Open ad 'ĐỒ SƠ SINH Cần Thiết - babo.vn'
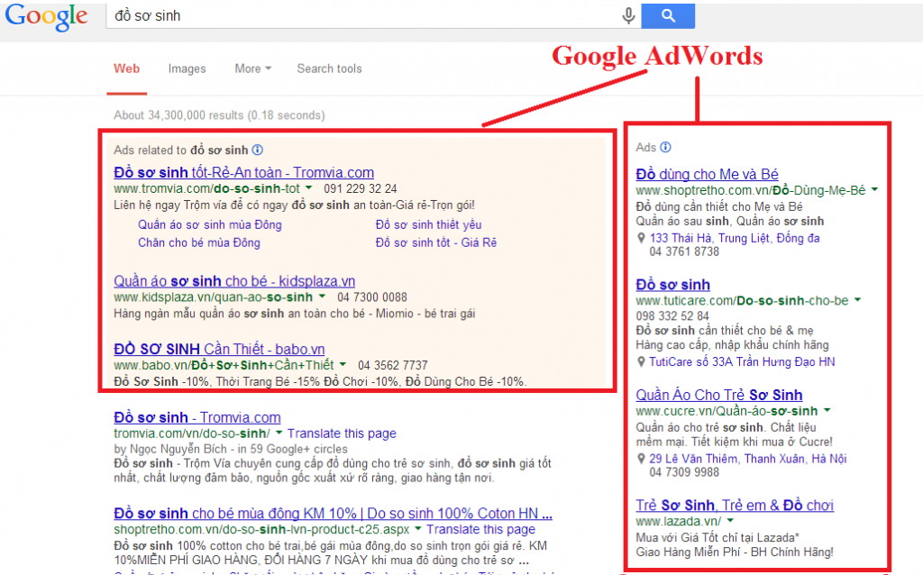The height and width of the screenshot is (575, 923). [219, 349]
